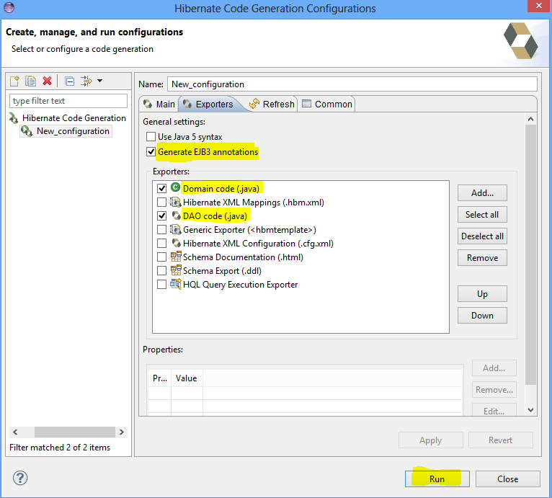This screenshot has height=498, width=552.
Task: Click scroll down arrow in exporters panel
Action: (530, 410)
